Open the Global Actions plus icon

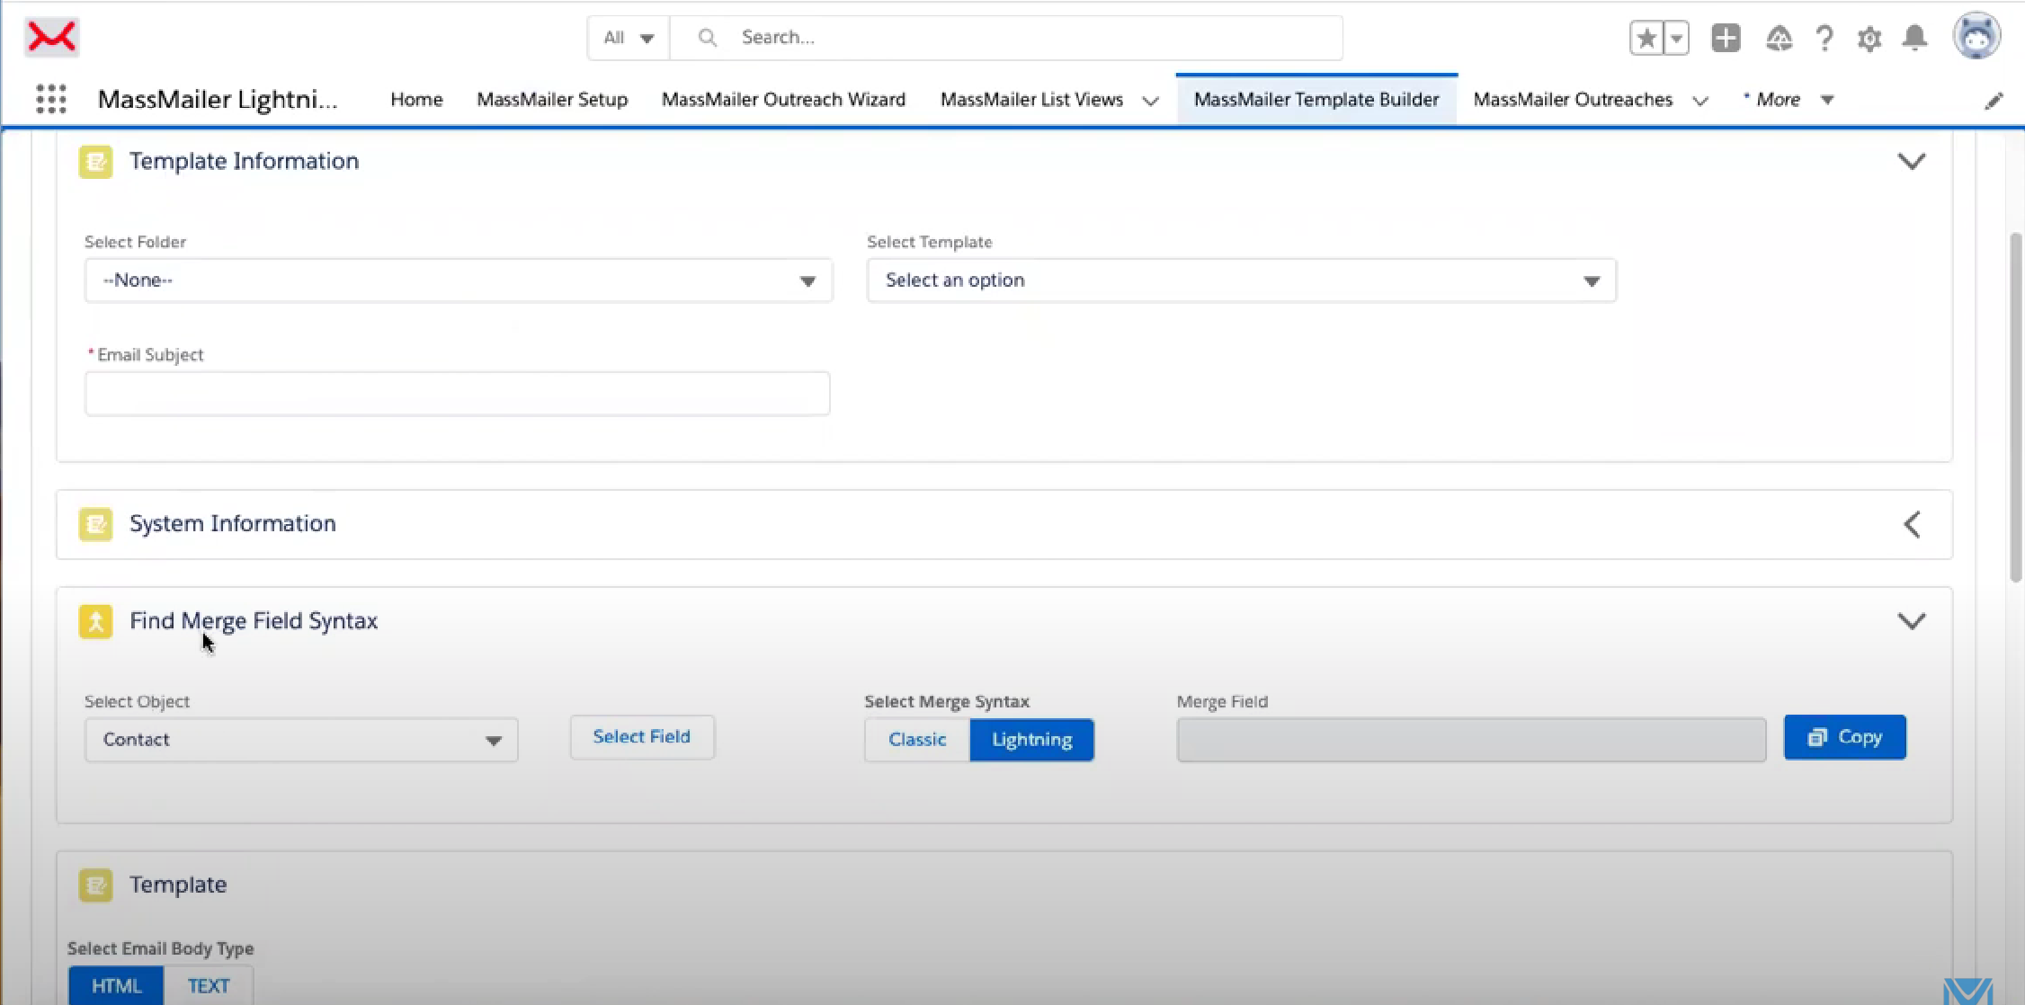click(1726, 38)
